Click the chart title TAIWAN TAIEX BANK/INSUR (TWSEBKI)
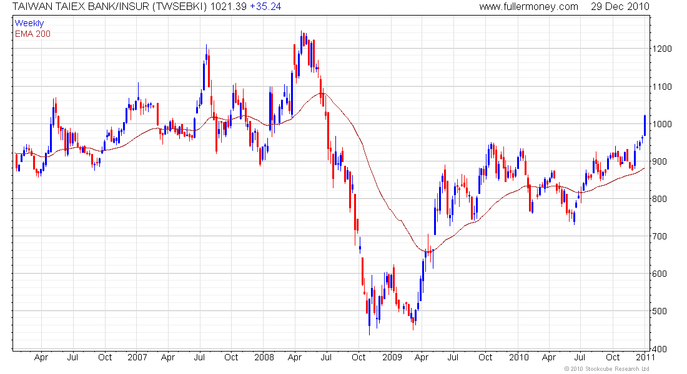Image resolution: width=687 pixels, height=374 pixels. (109, 7)
